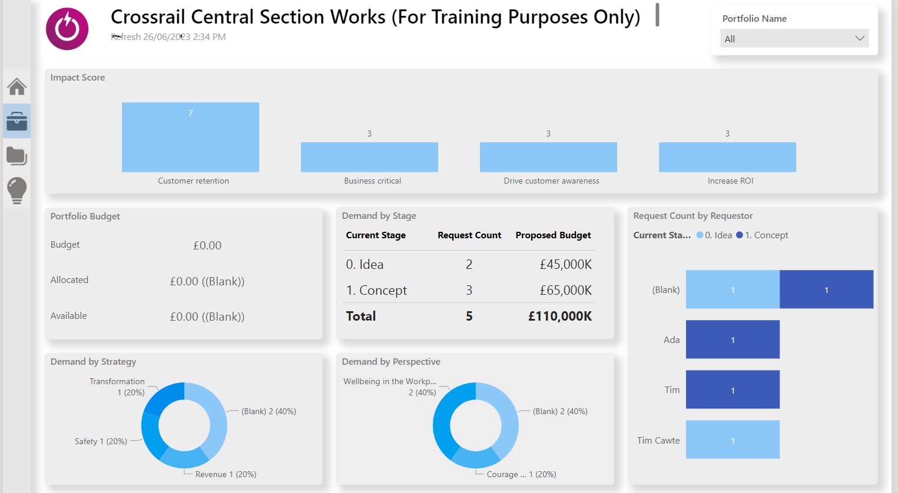Select the '0. Idea' table row label
The height and width of the screenshot is (493, 898).
click(364, 265)
